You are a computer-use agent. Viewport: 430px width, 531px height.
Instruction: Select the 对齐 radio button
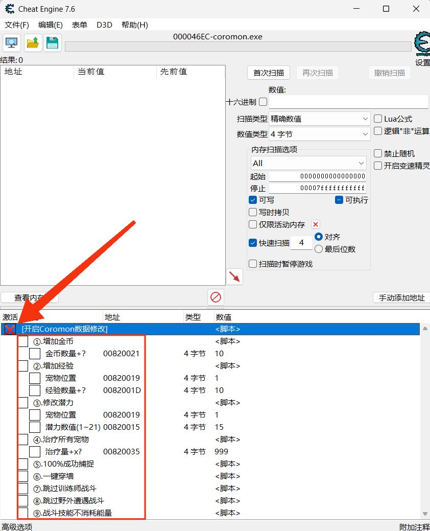coord(318,237)
